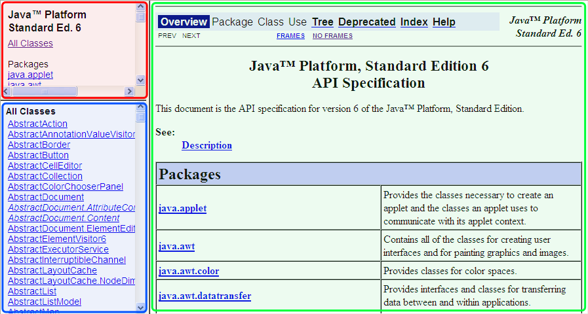Screen dimensions: 588x314
Task: Click scroll down arrow in packages frame
Action: point(141,79)
